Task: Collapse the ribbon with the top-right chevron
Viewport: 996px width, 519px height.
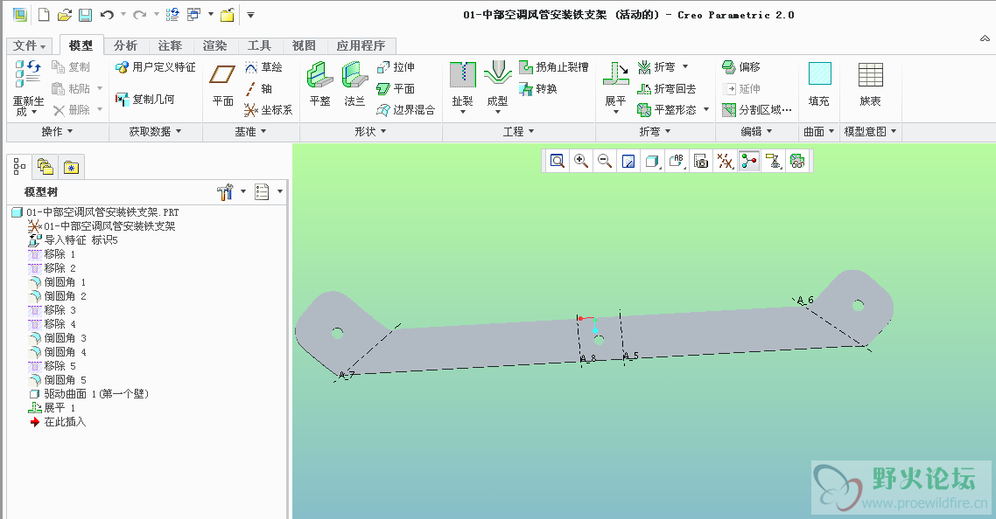Action: (x=985, y=38)
